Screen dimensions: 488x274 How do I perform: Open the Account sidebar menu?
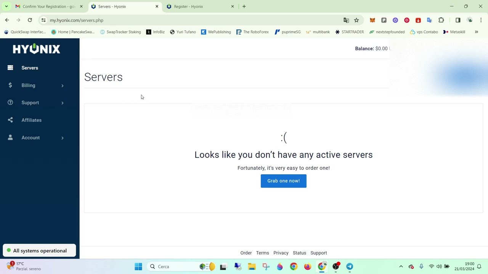[30, 138]
